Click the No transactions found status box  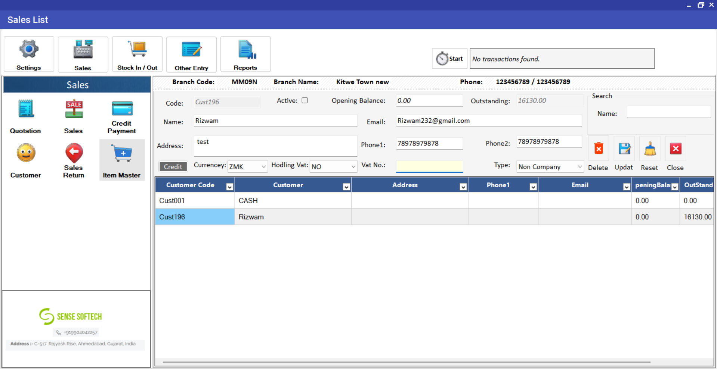(x=562, y=59)
